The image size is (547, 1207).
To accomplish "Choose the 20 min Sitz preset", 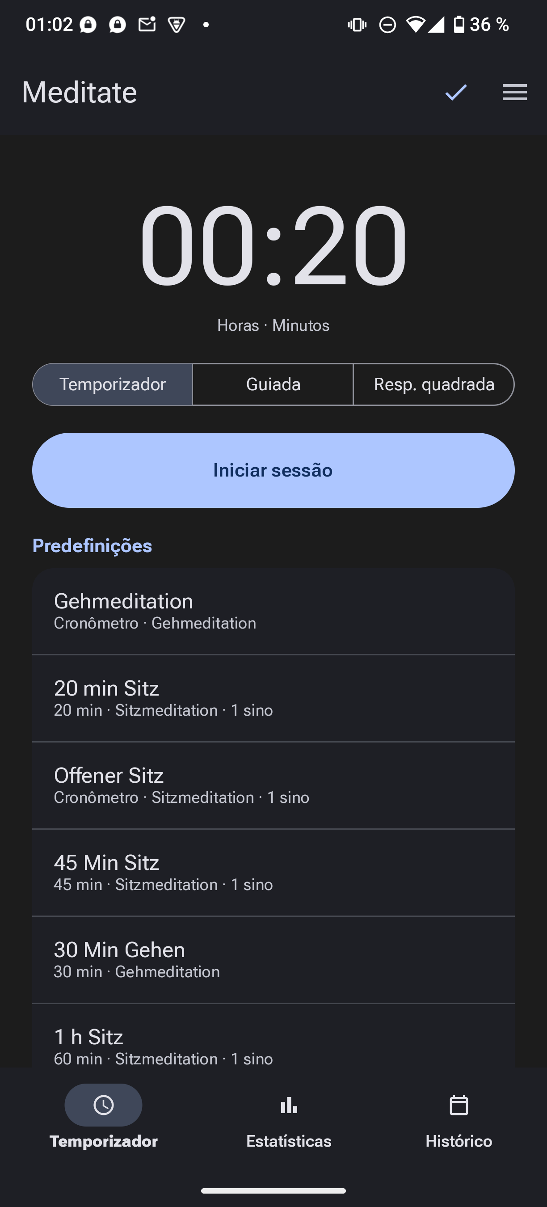I will pos(273,698).
